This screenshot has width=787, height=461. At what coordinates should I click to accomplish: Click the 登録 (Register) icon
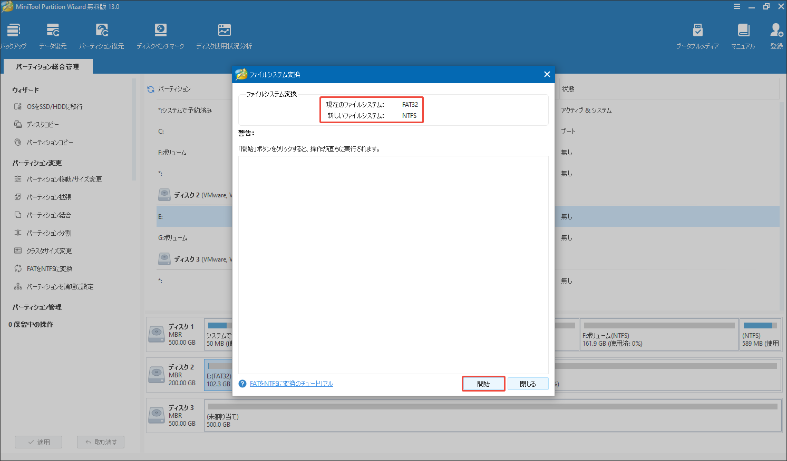(775, 35)
